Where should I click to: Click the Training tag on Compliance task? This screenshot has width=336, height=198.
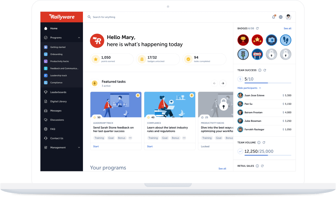pos(153,138)
